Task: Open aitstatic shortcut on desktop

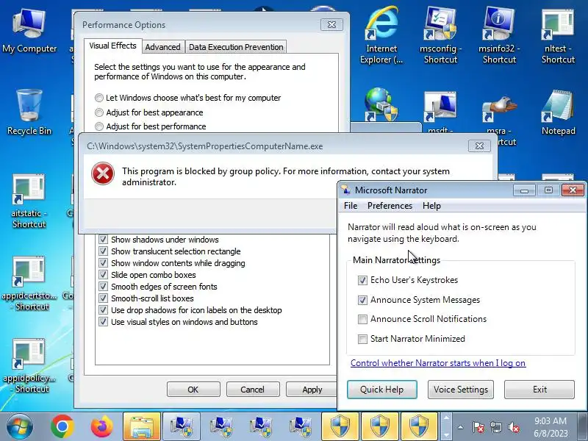Action: 29,201
